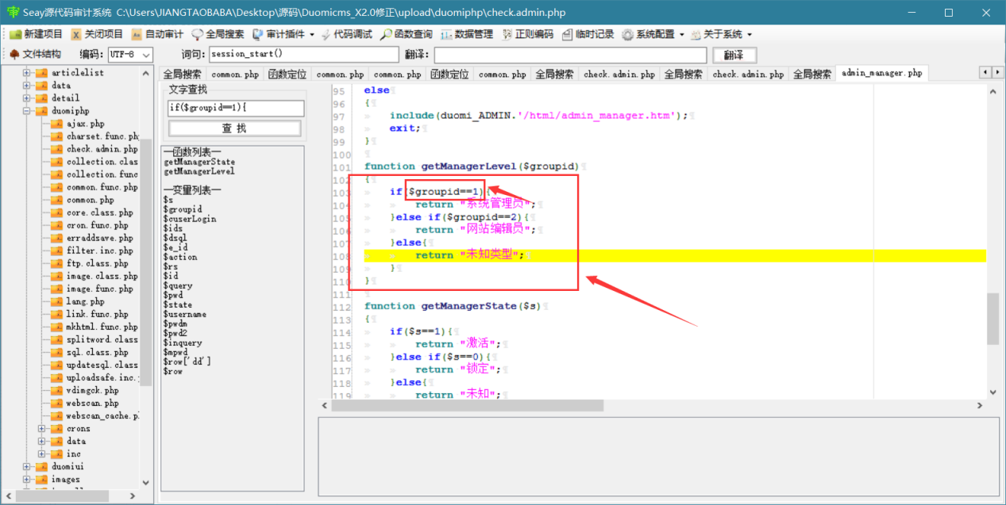Click the 关闭项目 toolbar icon
The image size is (1006, 505).
[97, 34]
